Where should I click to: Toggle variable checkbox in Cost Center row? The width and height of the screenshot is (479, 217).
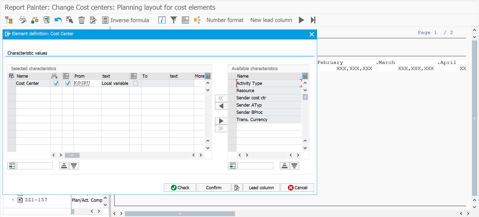(68, 83)
